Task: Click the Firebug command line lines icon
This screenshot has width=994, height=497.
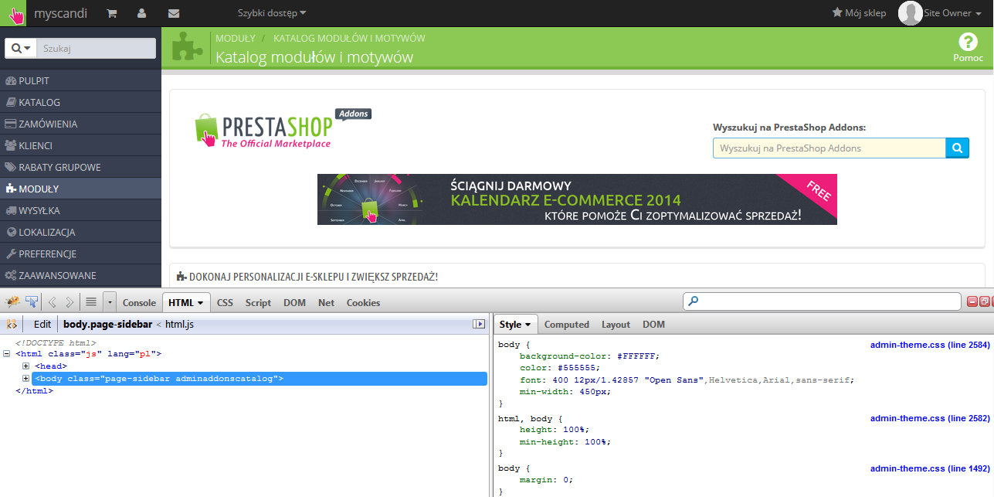Action: (x=90, y=302)
